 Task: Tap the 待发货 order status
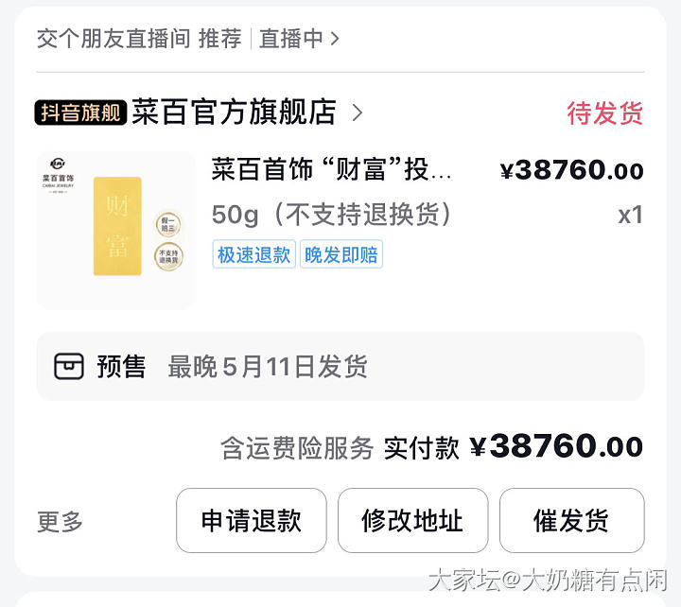point(604,113)
